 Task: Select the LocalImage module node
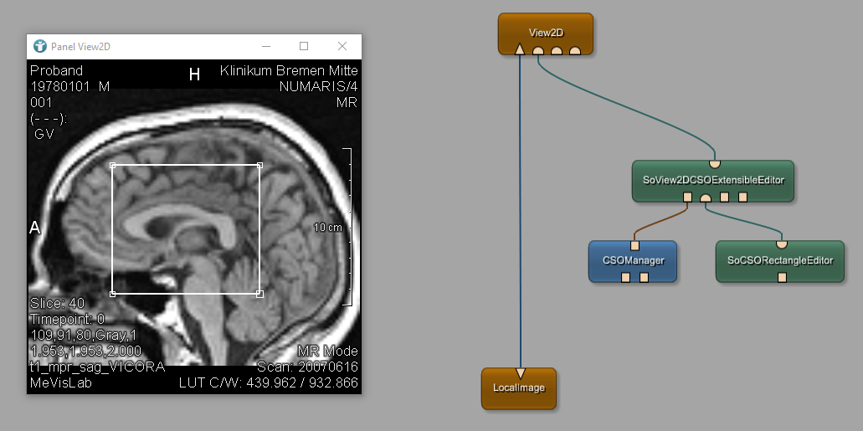519,388
